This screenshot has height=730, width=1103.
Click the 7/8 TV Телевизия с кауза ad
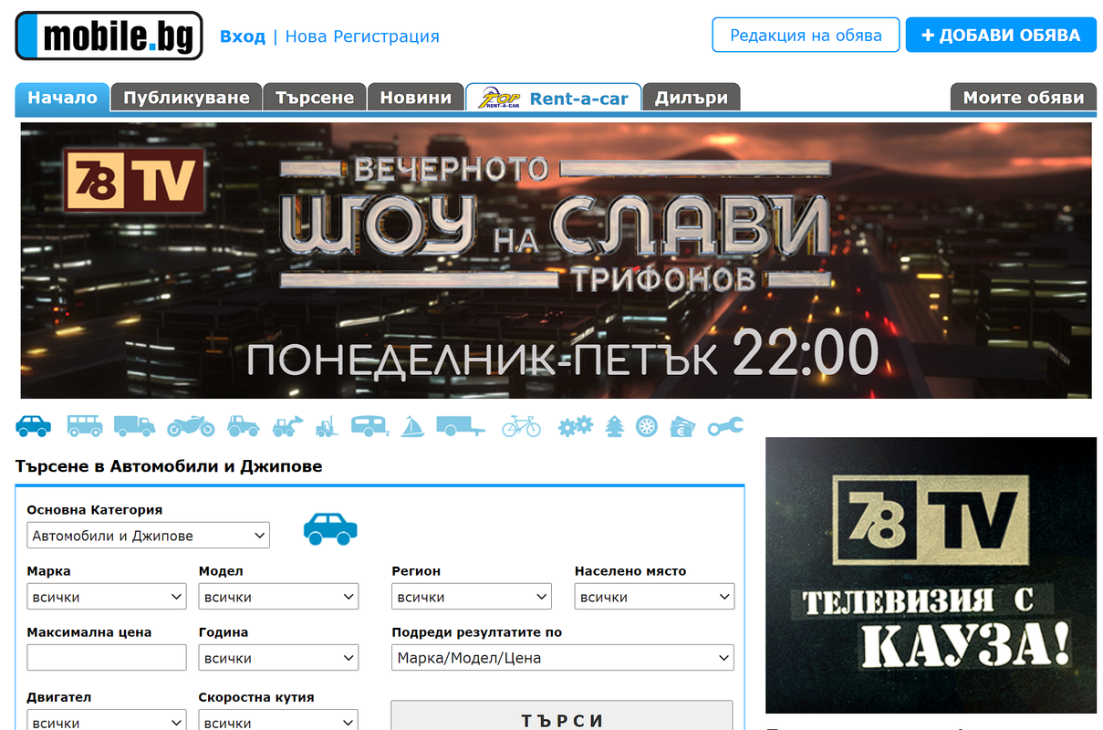point(931,575)
